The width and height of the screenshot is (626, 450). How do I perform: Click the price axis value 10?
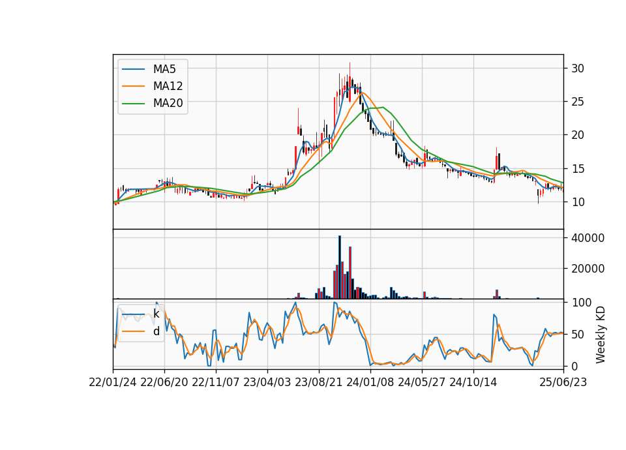(x=578, y=202)
